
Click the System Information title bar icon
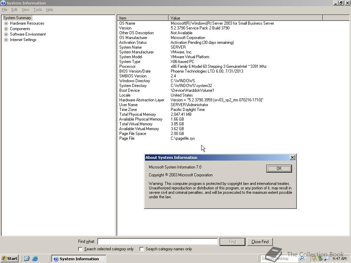pyautogui.click(x=3, y=3)
